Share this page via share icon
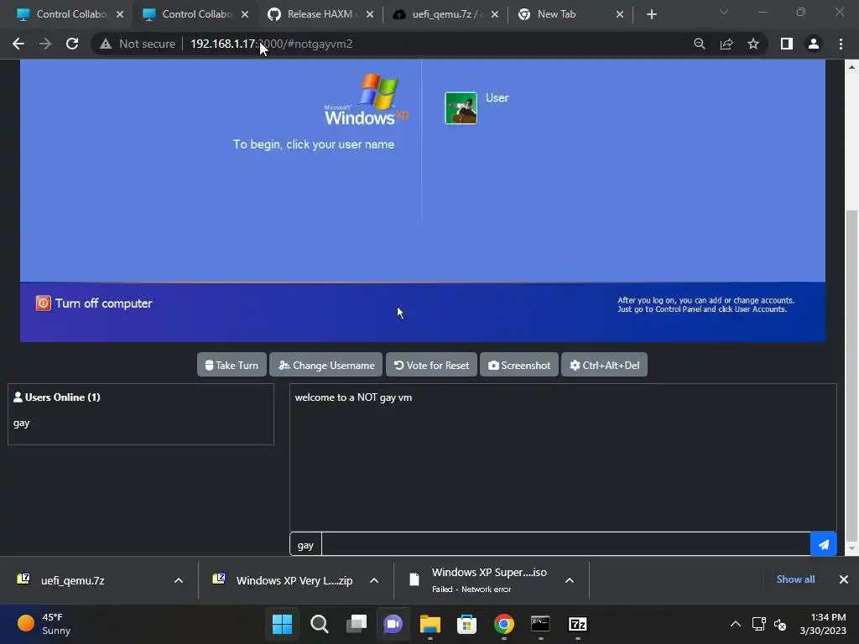 pyautogui.click(x=726, y=44)
